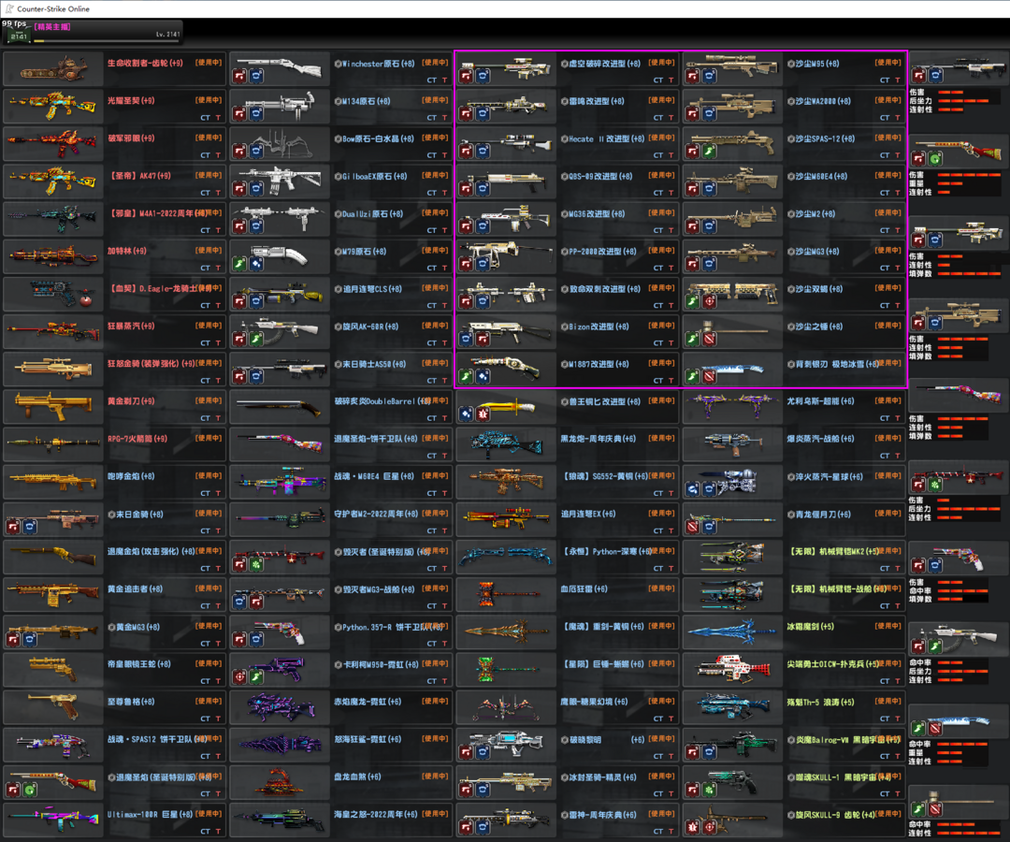
Task: Click the 末日骑士AS50 (+8) weapon name
Action: tap(374, 364)
